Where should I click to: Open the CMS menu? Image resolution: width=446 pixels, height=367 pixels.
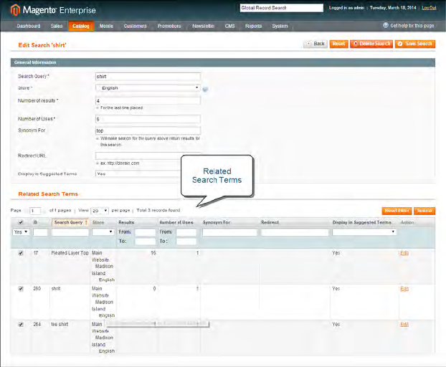(x=230, y=26)
